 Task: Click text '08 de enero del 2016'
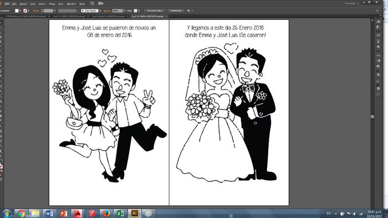tap(110, 35)
